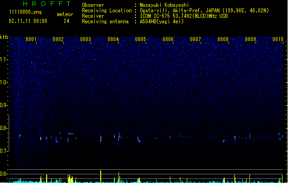Image resolution: width=288 pixels, height=183 pixels.
Task: Click the 0.6 kHz axis label
Action: pos(4,174)
